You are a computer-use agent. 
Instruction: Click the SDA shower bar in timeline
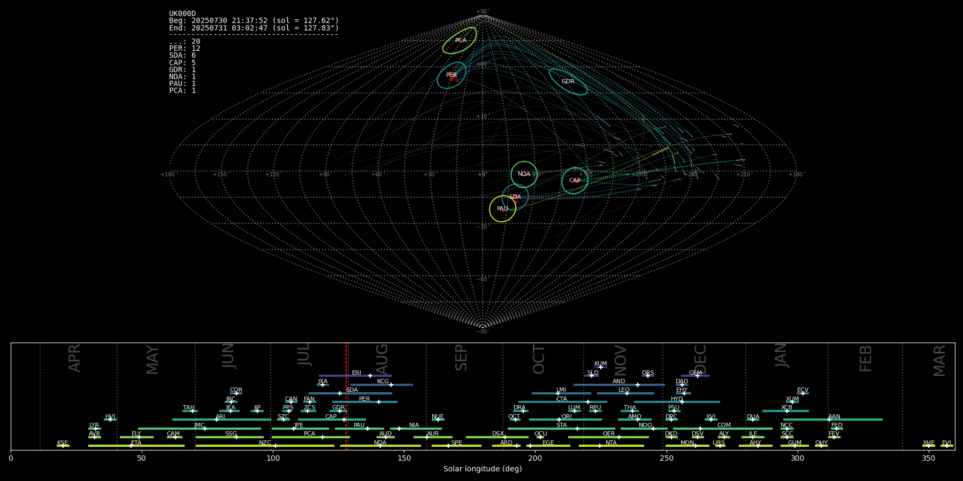[x=350, y=393]
